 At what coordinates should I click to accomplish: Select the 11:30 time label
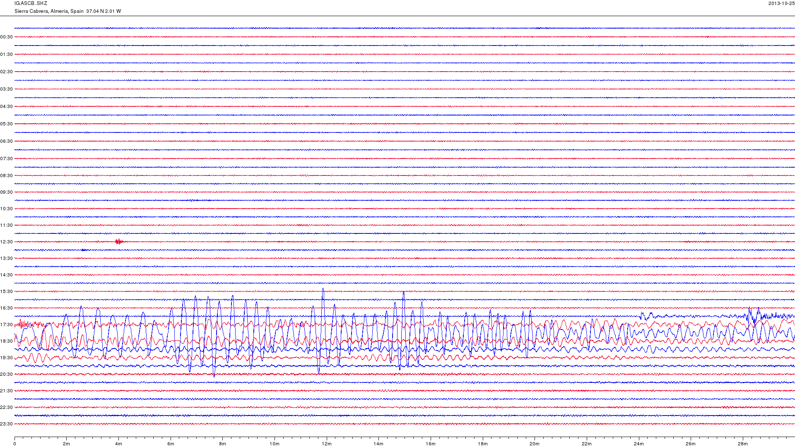7,226
